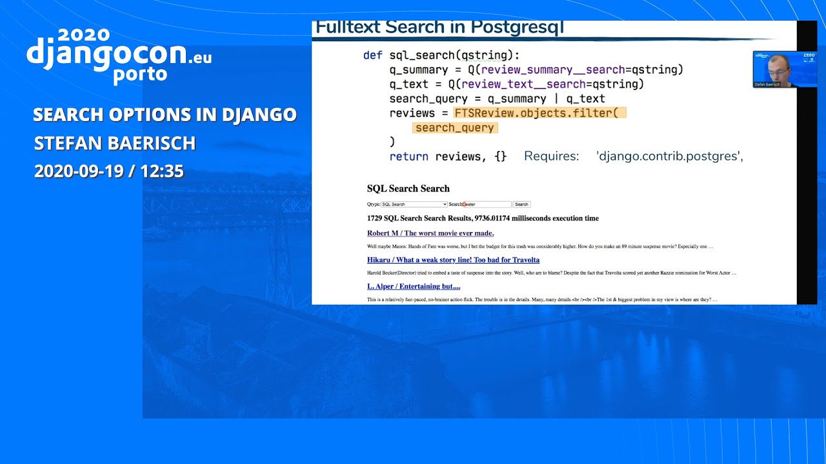Click the 'STEFAN BAERISCH' speaker name
The width and height of the screenshot is (826, 464).
[x=115, y=143]
